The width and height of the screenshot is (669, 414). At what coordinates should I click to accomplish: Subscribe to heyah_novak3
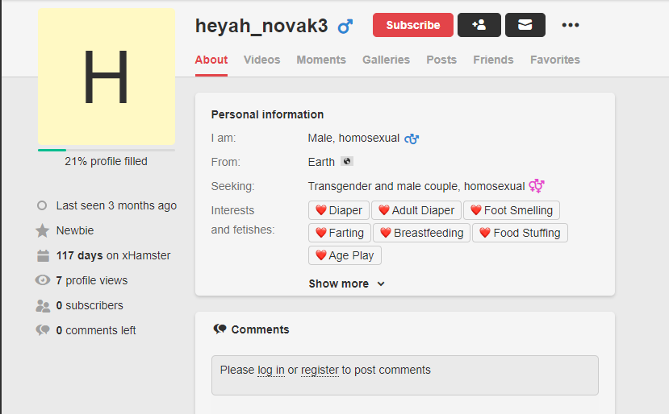click(413, 25)
